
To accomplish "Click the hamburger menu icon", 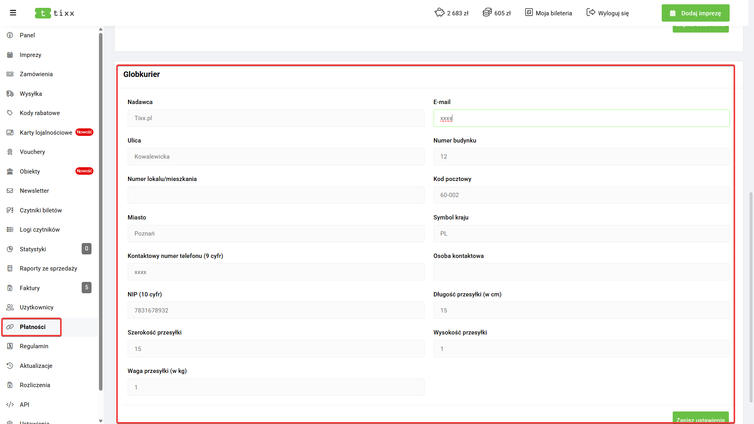I will (x=13, y=13).
